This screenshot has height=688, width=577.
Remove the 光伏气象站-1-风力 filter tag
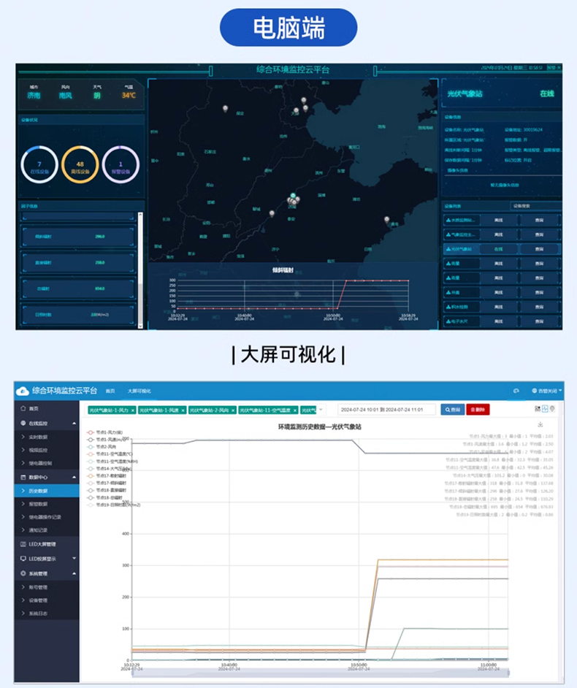[x=133, y=410]
